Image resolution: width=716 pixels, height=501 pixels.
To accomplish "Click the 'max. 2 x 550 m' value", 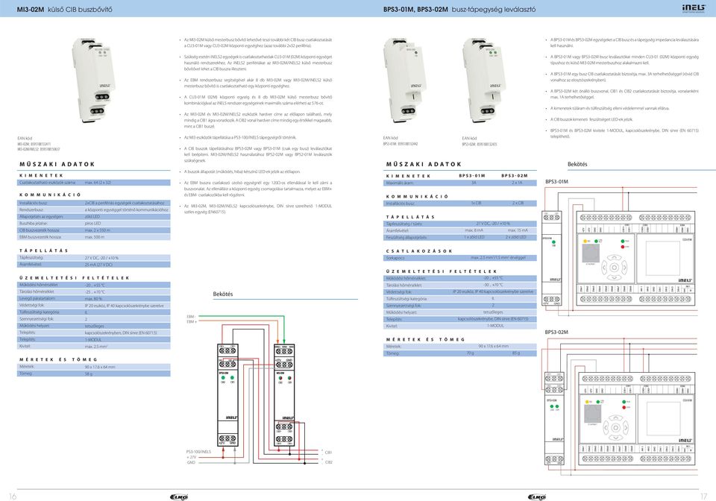I will pyautogui.click(x=97, y=230).
